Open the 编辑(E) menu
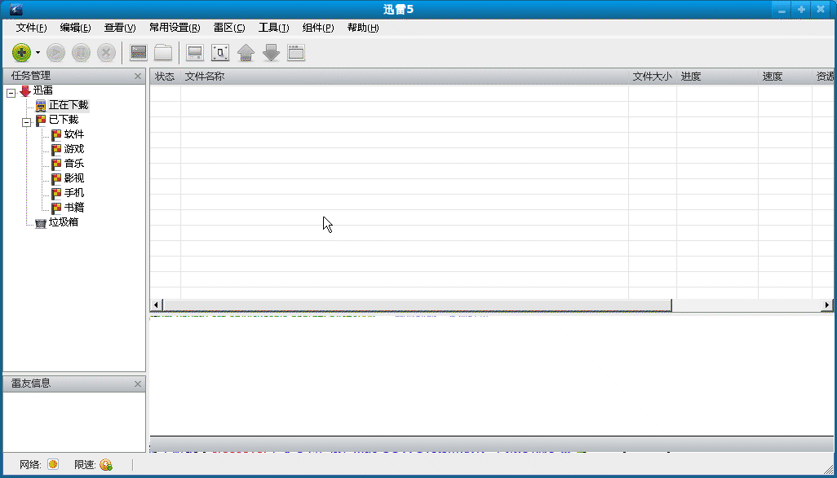The height and width of the screenshot is (478, 837). pyautogui.click(x=75, y=28)
